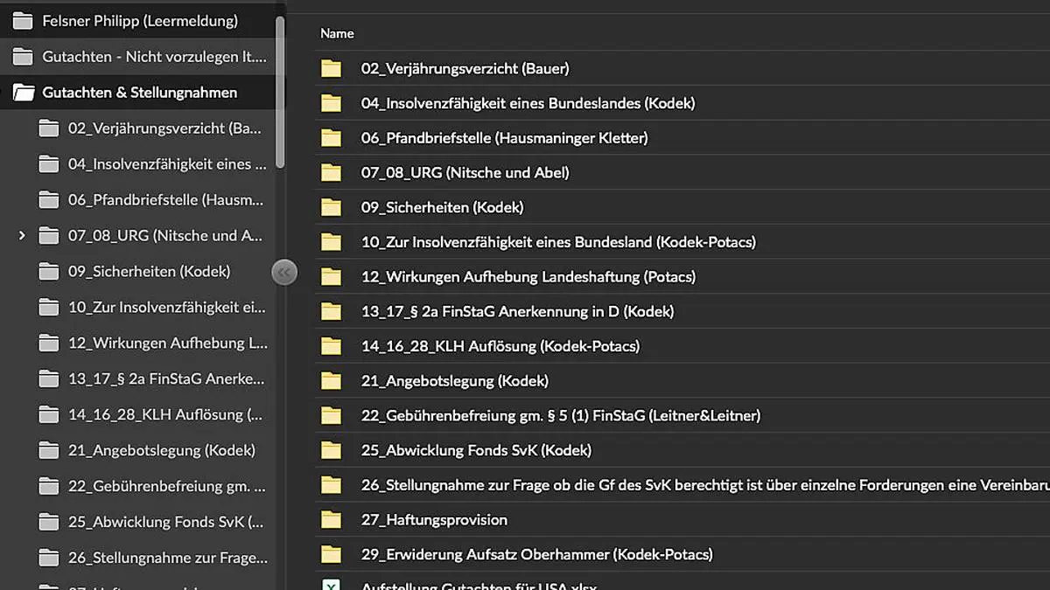Click the sidebar folder icon for Felsner Philipp (Leermeldung)
Image resolution: width=1050 pixels, height=590 pixels.
coord(23,19)
